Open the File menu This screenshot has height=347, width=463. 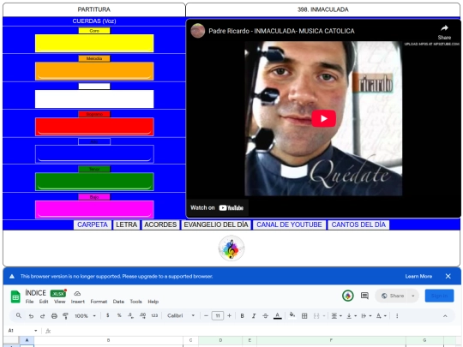[29, 302]
